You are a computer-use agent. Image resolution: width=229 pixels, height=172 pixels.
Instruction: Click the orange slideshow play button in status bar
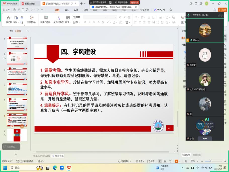[x=176, y=161]
